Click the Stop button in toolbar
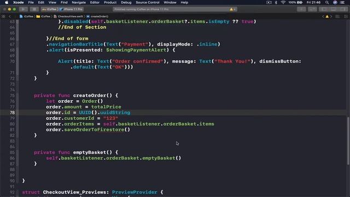 coord(34,9)
